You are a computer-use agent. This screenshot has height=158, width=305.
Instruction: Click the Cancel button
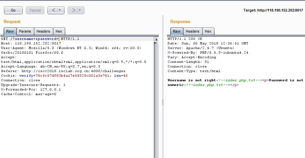pos(35,10)
